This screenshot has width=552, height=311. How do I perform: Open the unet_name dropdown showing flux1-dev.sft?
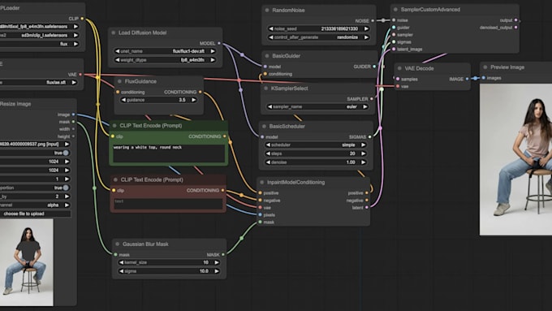pyautogui.click(x=165, y=51)
